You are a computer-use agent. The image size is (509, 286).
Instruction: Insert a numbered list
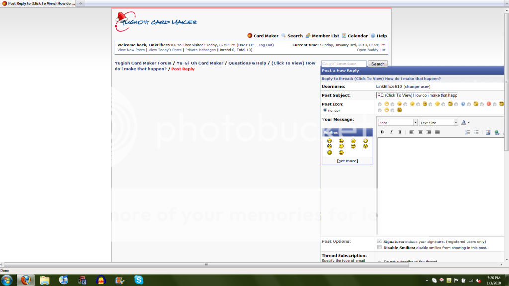click(x=467, y=132)
